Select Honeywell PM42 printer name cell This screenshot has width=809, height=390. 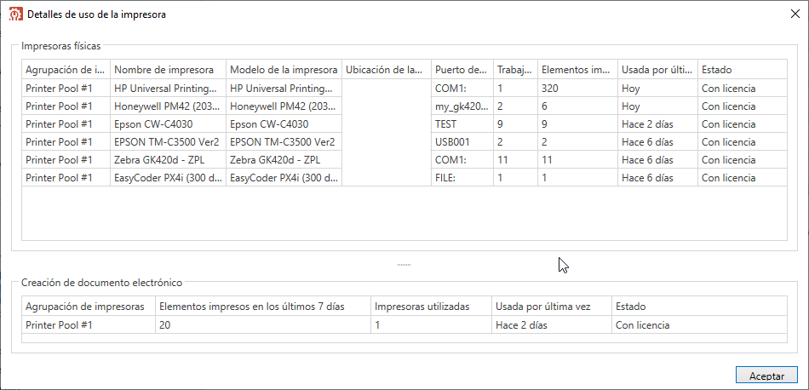click(x=169, y=106)
